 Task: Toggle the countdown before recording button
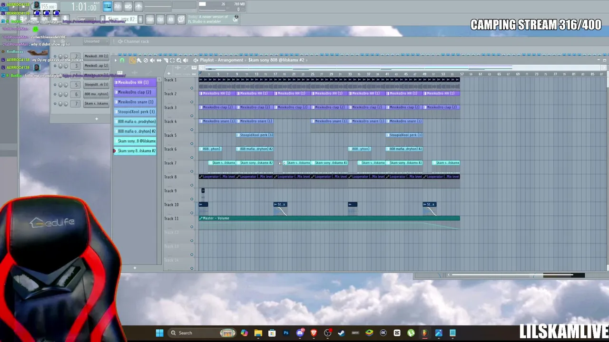pyautogui.click(x=118, y=6)
